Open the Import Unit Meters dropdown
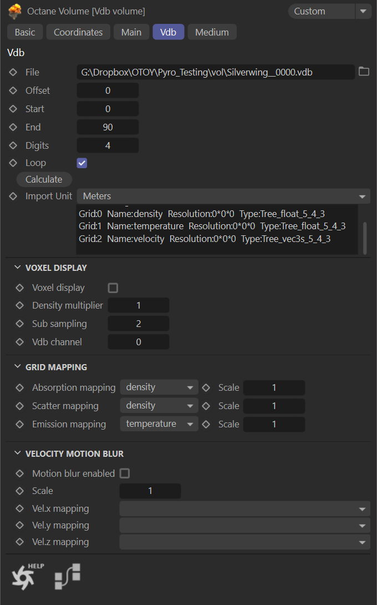The image size is (377, 605). 223,196
